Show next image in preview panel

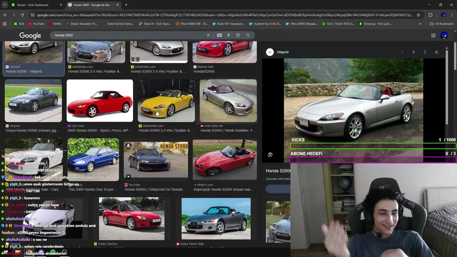[413, 52]
